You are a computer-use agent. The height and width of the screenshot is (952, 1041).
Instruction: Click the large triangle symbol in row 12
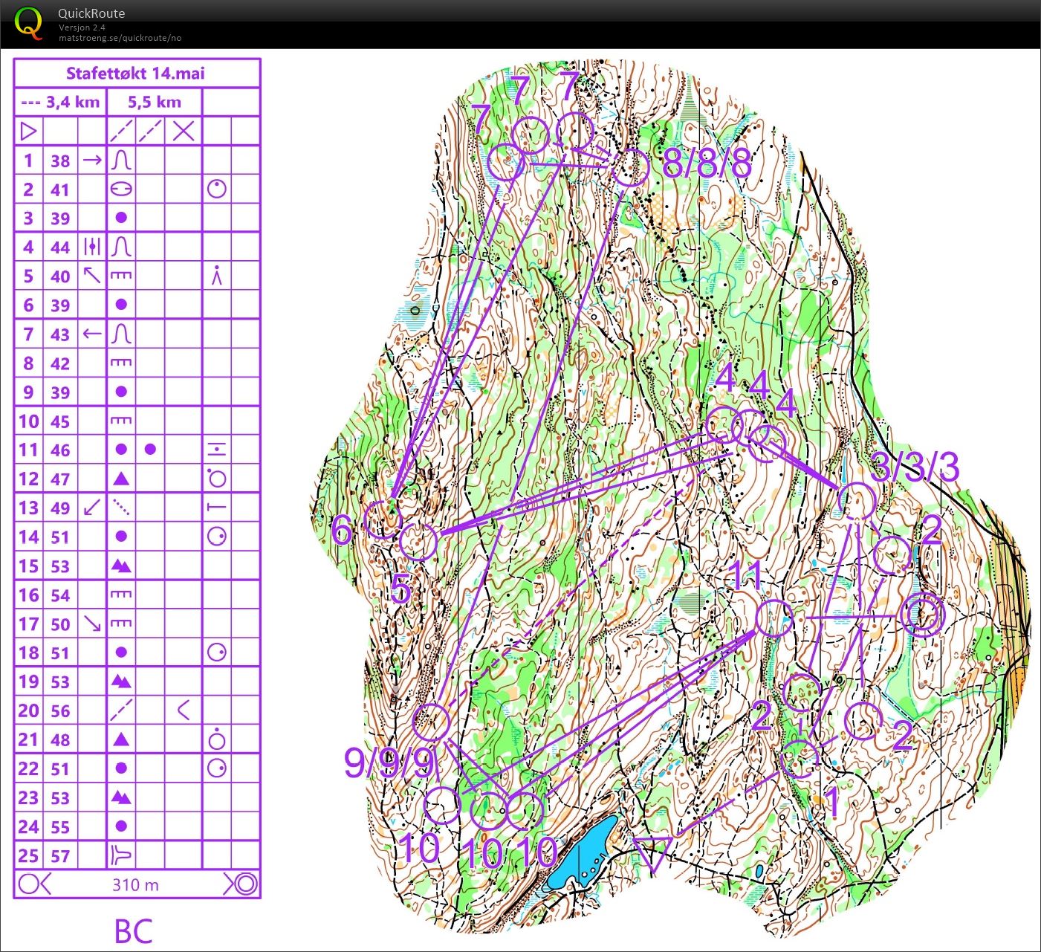click(121, 479)
